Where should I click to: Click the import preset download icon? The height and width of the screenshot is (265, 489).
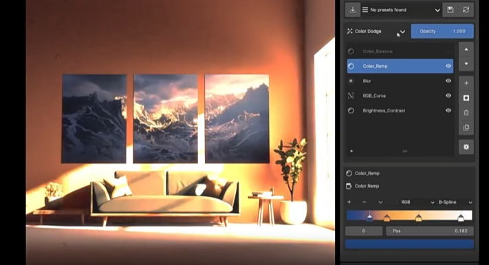[x=353, y=10]
